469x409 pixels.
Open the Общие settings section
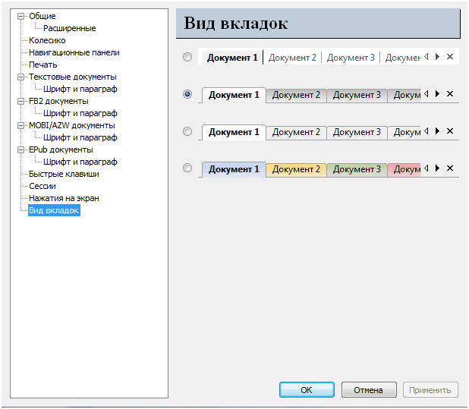click(42, 16)
